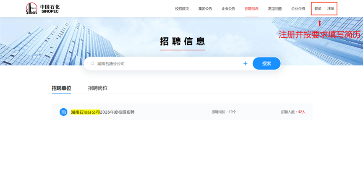
Task: Click the 招聘信息 banner heading
Action: tap(183, 41)
